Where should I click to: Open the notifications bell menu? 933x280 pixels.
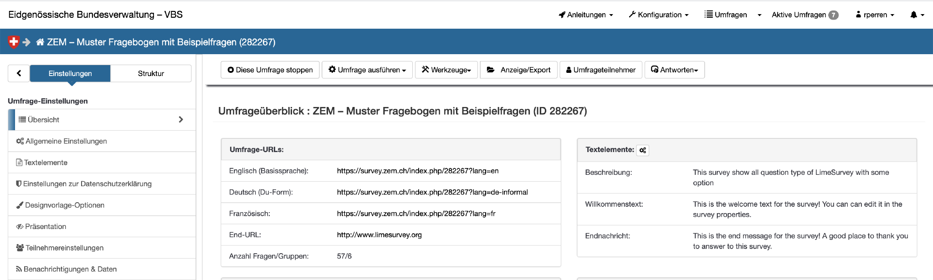click(x=917, y=15)
